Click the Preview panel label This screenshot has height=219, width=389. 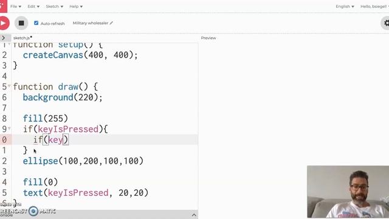coord(208,38)
